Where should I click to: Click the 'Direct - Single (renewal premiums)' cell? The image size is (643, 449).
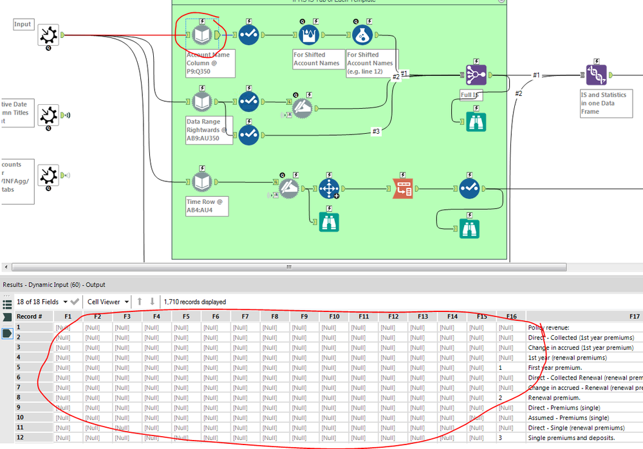pos(585,428)
